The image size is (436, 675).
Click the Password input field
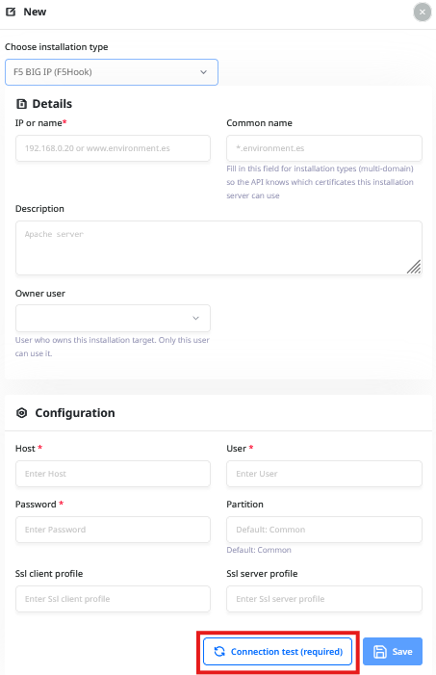point(113,530)
